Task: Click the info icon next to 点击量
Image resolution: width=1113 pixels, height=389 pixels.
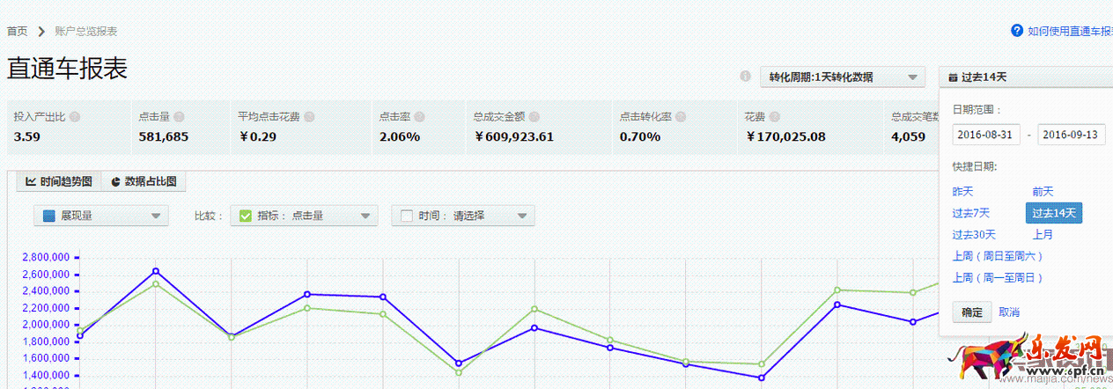Action: point(179,117)
